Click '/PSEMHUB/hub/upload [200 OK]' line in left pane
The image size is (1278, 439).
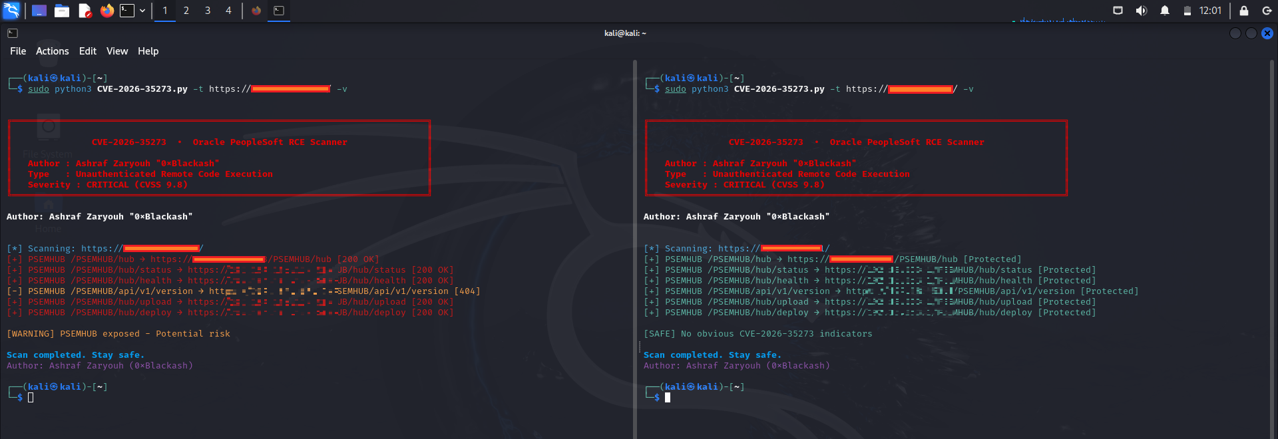click(230, 302)
